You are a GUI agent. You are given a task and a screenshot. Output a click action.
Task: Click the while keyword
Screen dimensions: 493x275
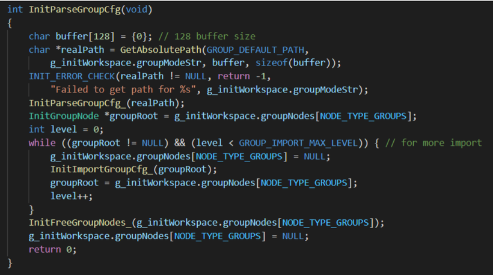[x=42, y=143]
